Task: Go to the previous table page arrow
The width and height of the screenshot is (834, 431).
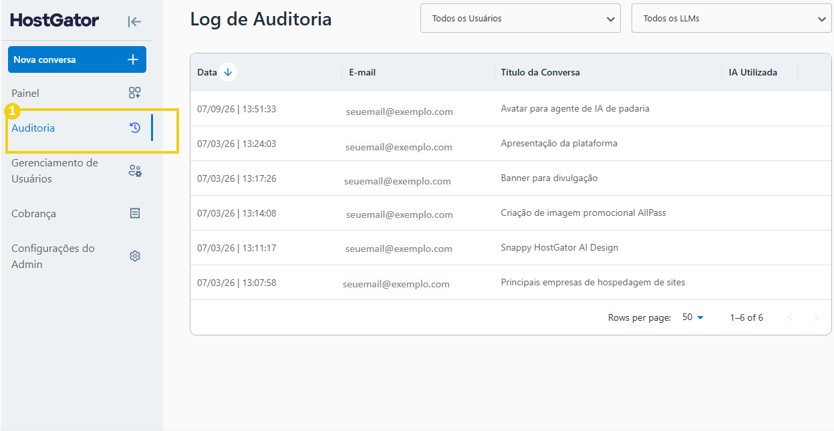Action: click(x=790, y=317)
